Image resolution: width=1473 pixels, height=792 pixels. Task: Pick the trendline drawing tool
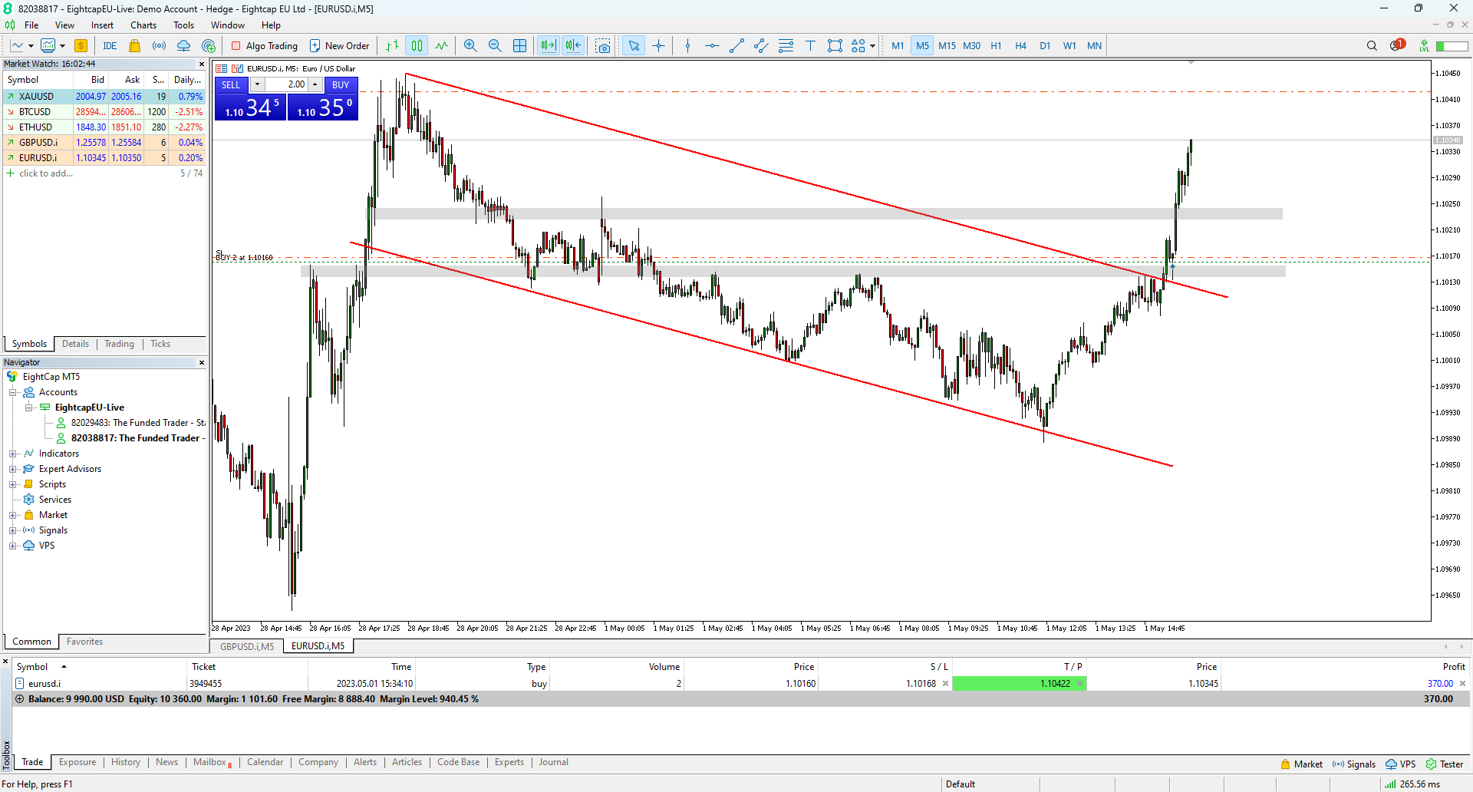tap(736, 46)
